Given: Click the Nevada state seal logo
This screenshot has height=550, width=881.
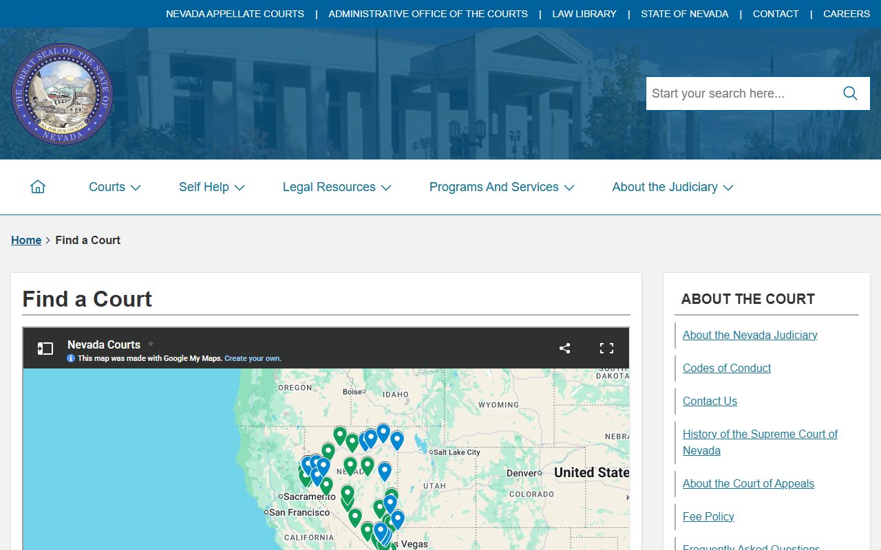Looking at the screenshot, I should pyautogui.click(x=62, y=94).
